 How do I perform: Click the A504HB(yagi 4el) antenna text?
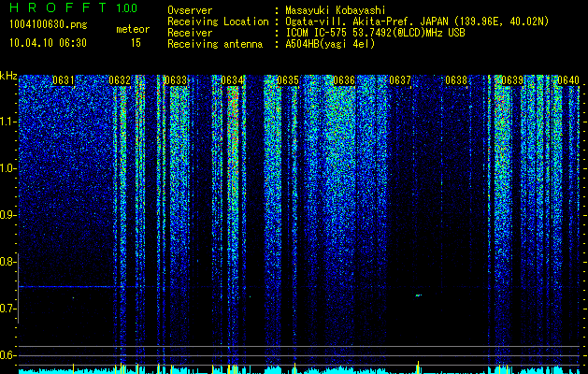(330, 44)
